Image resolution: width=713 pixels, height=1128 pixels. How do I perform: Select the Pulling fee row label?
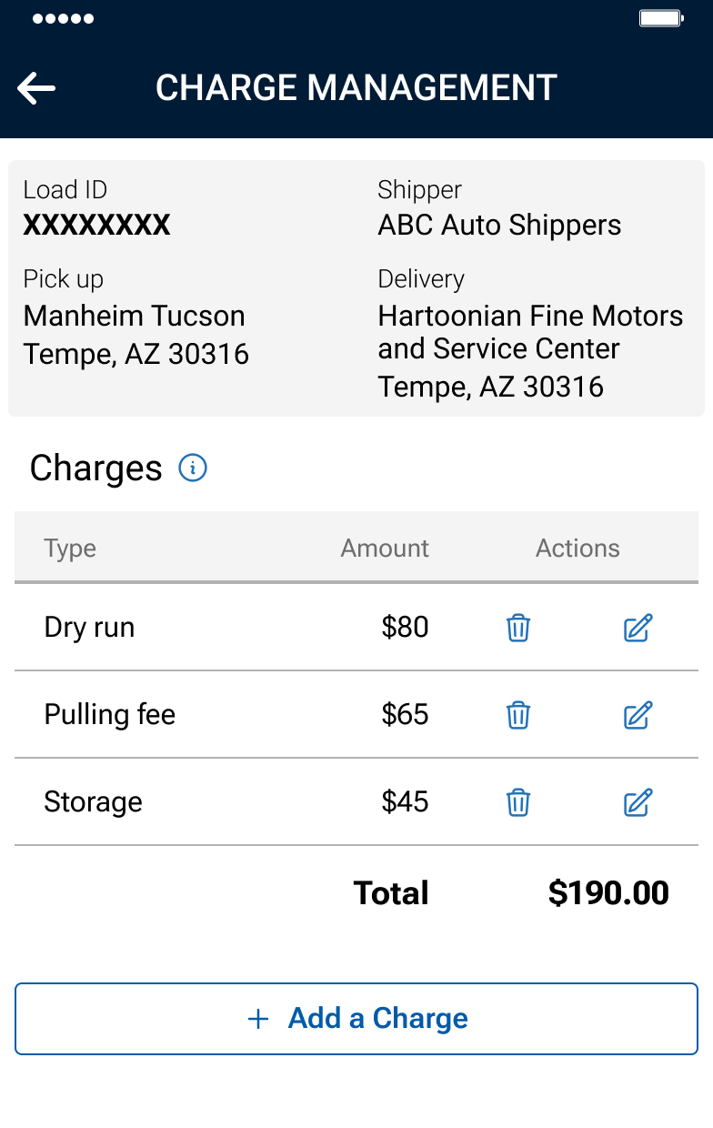click(109, 715)
